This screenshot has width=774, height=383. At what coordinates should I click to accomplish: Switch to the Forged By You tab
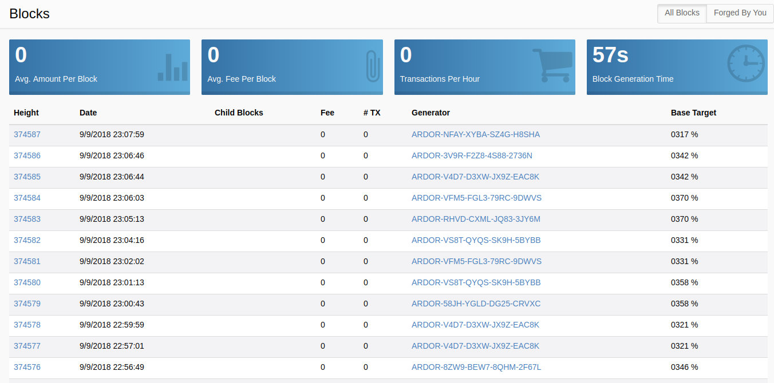tap(740, 13)
